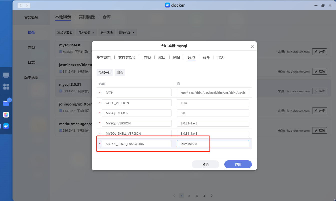
Task: Go to page 4 in pagination
Action: coord(204,196)
